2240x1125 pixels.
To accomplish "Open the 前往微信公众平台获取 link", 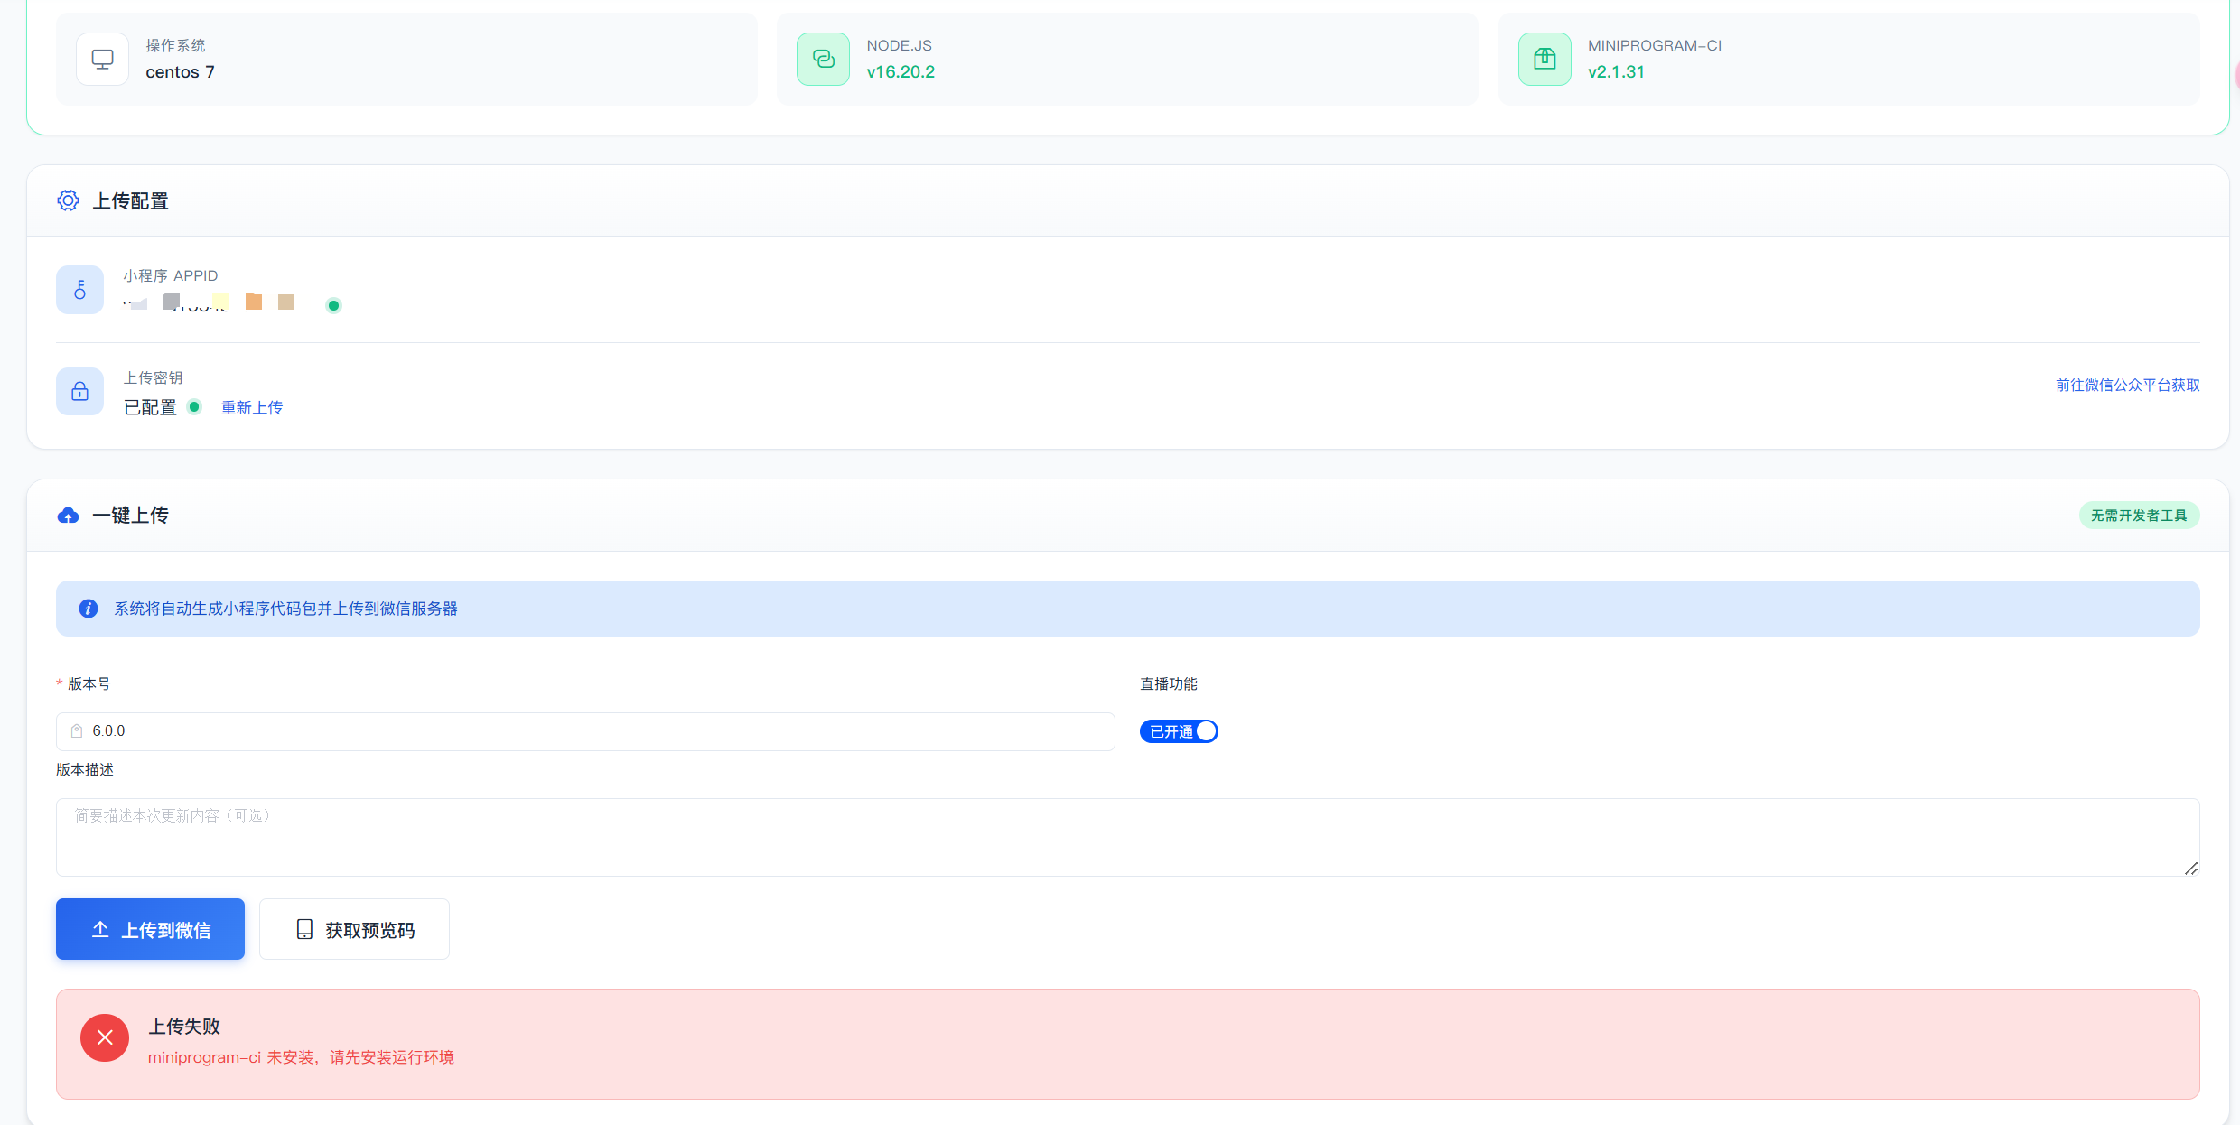I will click(x=2127, y=386).
